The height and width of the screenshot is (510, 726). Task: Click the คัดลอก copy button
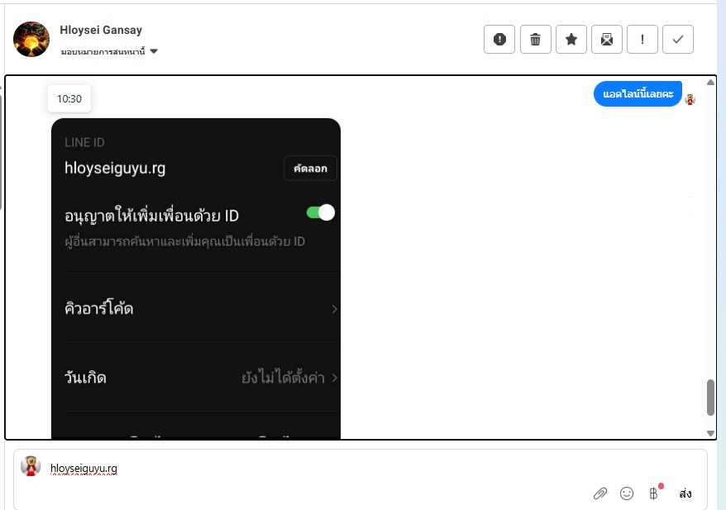[x=310, y=169]
